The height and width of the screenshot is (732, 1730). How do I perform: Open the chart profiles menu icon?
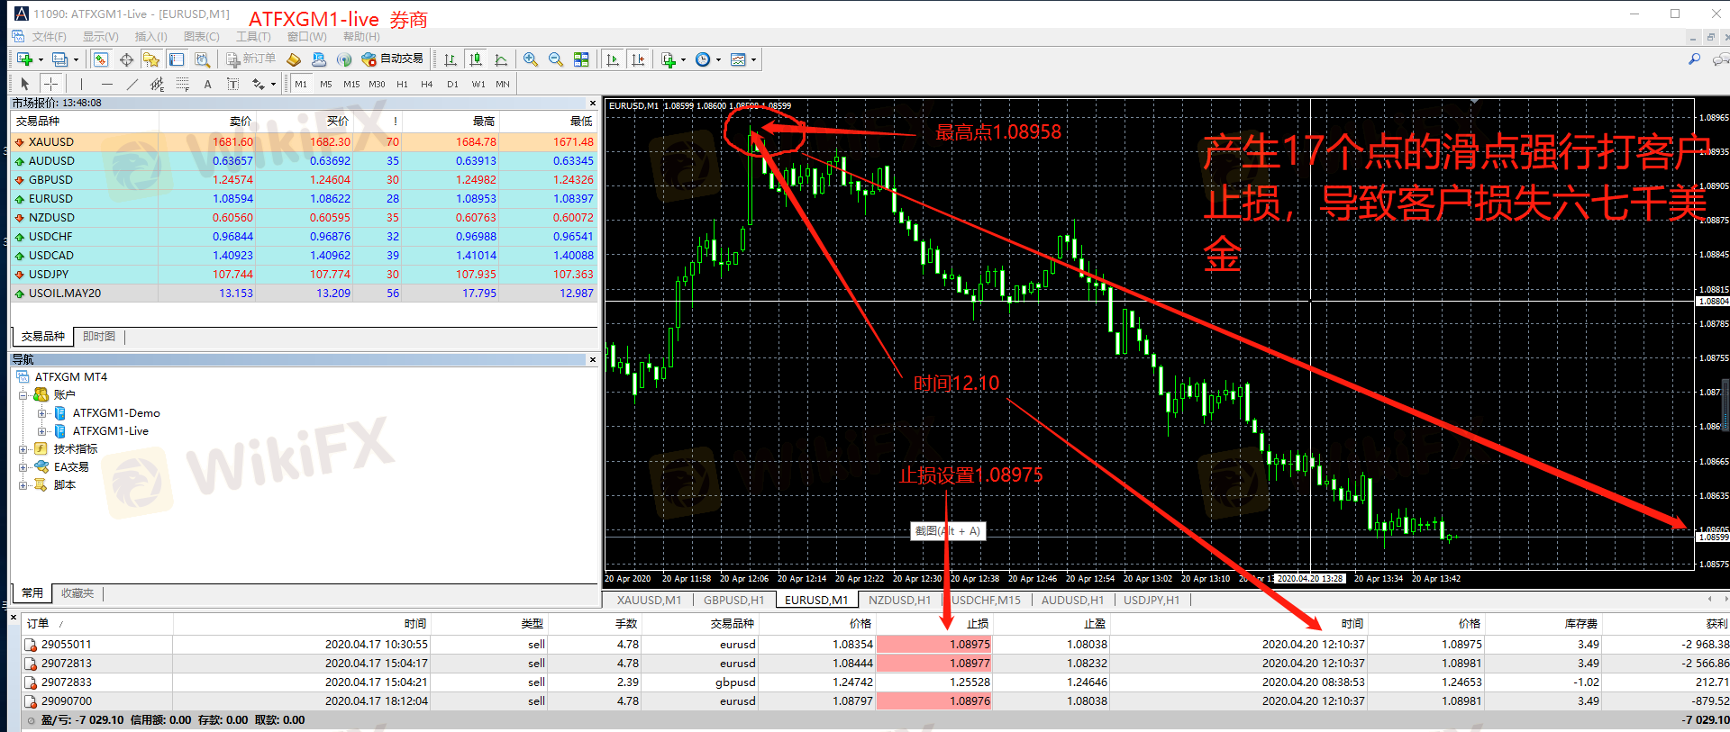click(59, 59)
